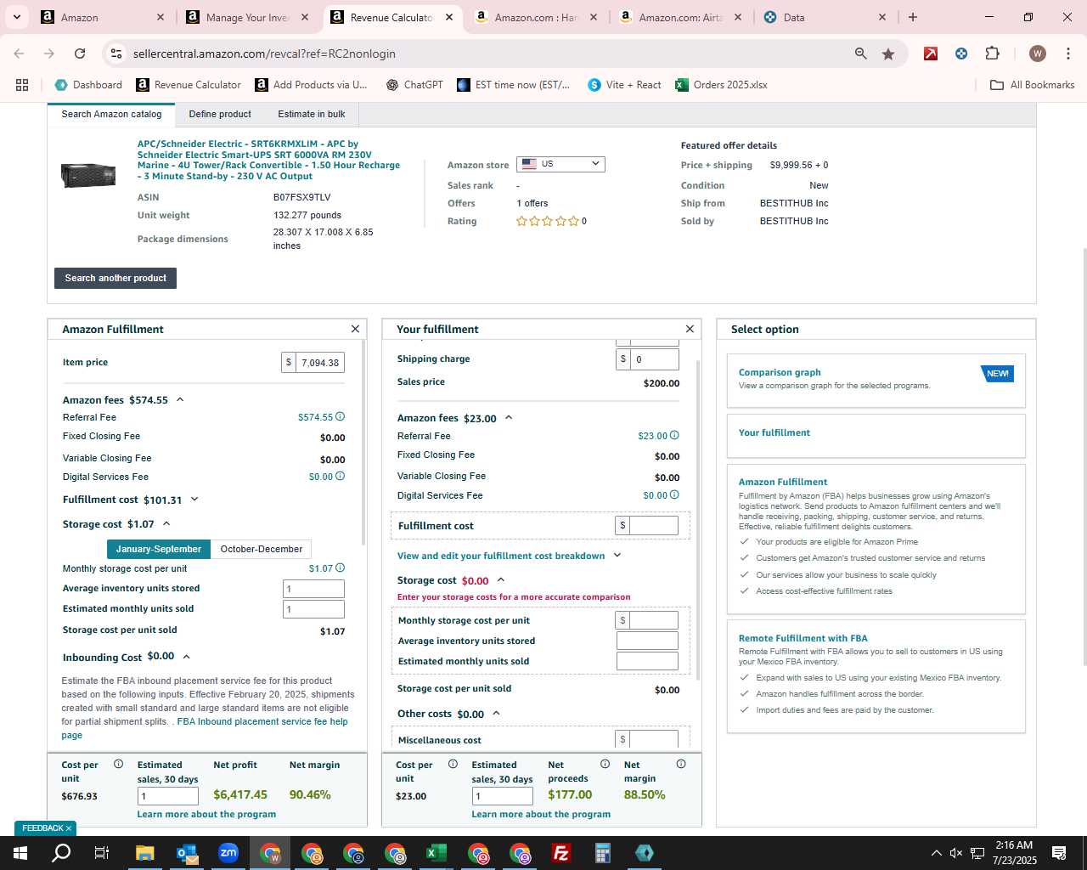The height and width of the screenshot is (870, 1087).
Task: Bookmark this page with the star icon
Action: coord(888,54)
